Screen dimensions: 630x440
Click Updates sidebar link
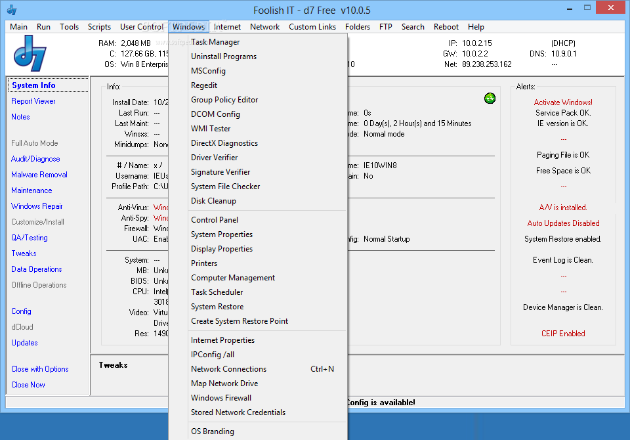tap(24, 343)
